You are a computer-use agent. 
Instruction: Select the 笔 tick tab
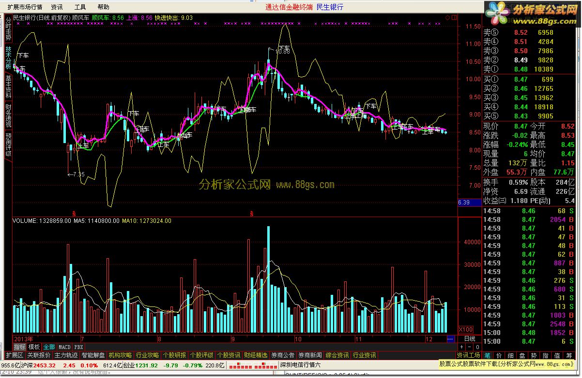[488, 355]
